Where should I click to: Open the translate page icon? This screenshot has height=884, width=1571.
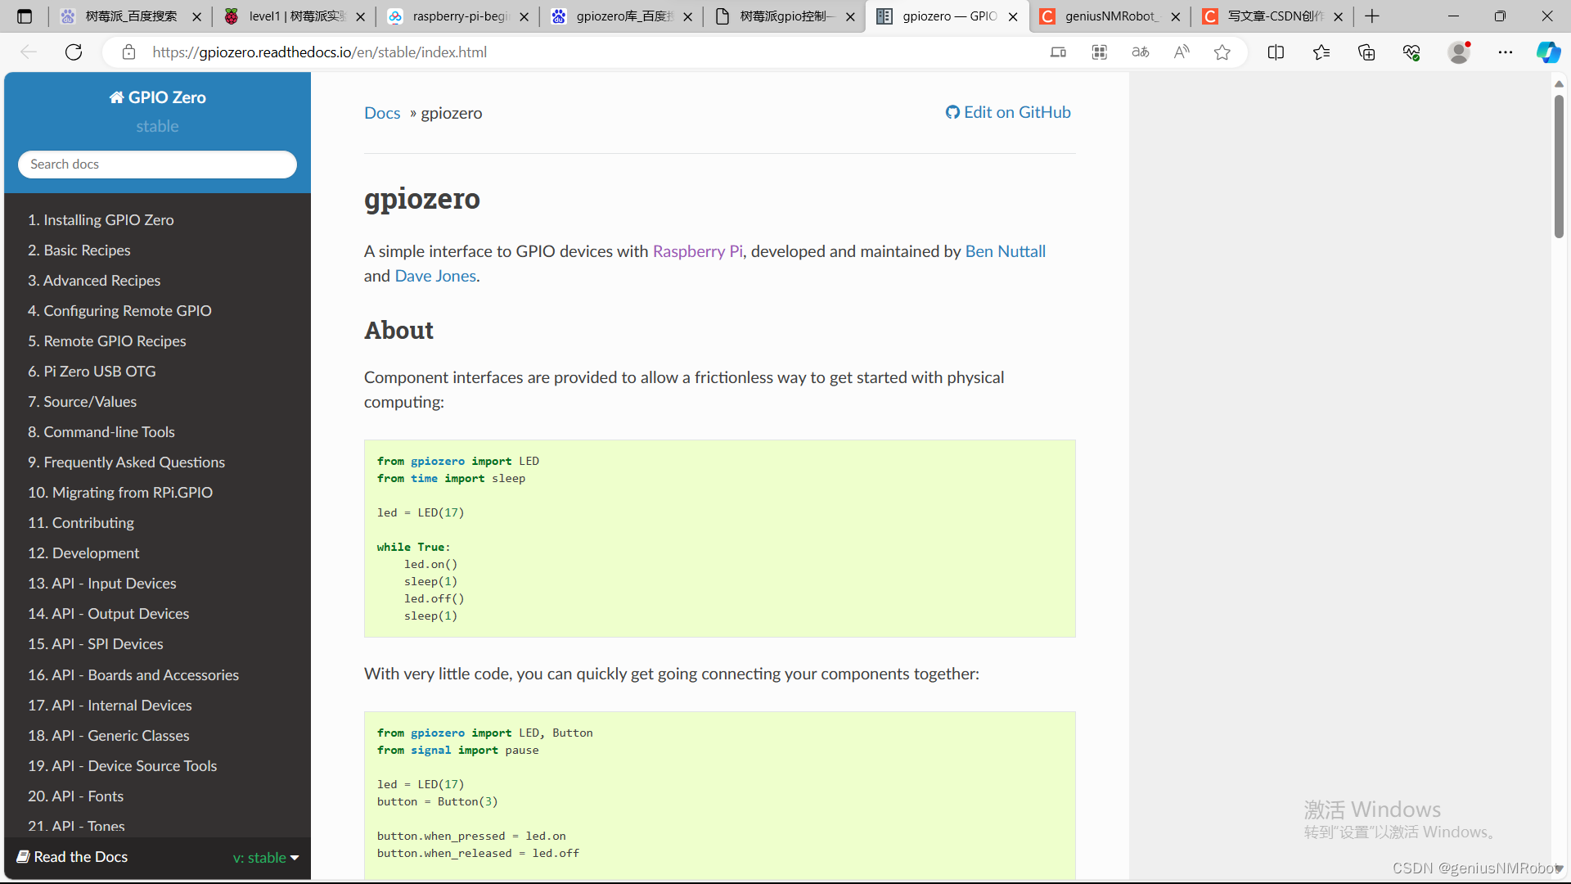click(1140, 52)
